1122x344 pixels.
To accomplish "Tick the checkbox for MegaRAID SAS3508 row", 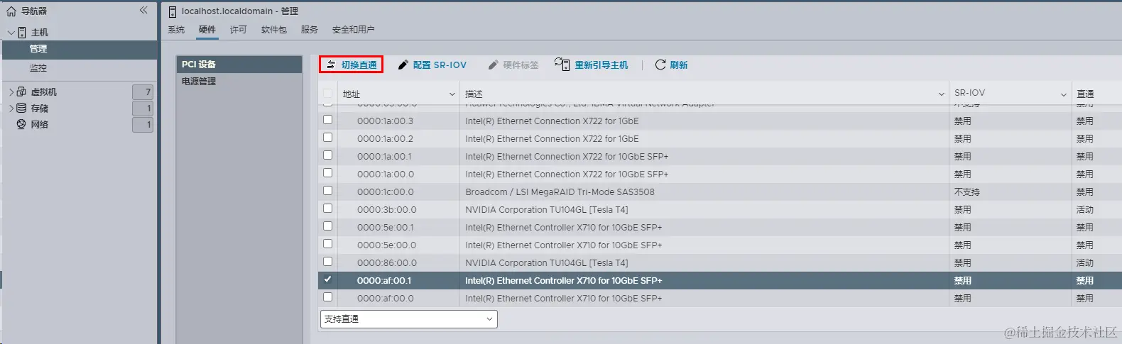I will (x=327, y=191).
